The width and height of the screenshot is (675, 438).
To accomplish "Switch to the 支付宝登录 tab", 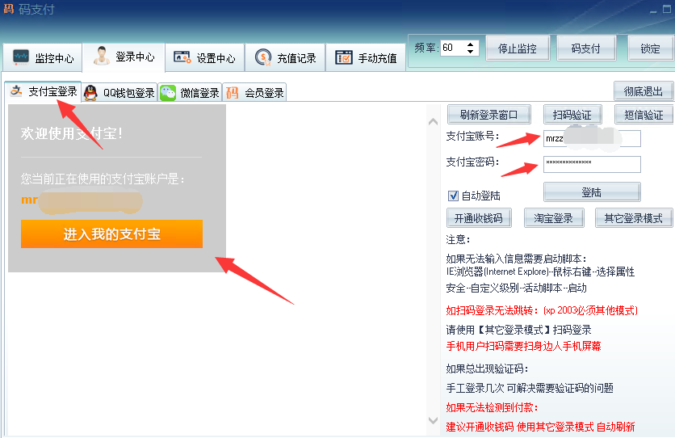I will tap(44, 91).
